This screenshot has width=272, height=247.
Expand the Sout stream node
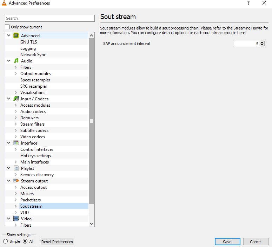(15, 206)
